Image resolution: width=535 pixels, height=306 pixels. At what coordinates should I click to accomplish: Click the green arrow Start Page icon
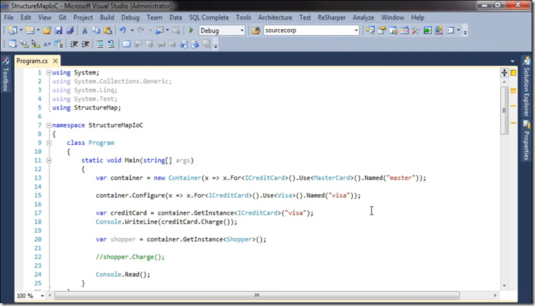click(x=427, y=30)
